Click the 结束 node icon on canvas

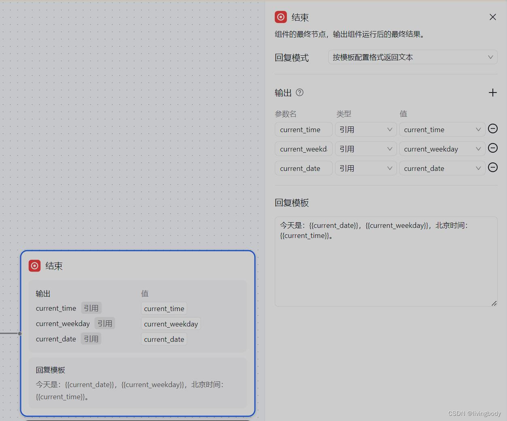click(x=35, y=266)
